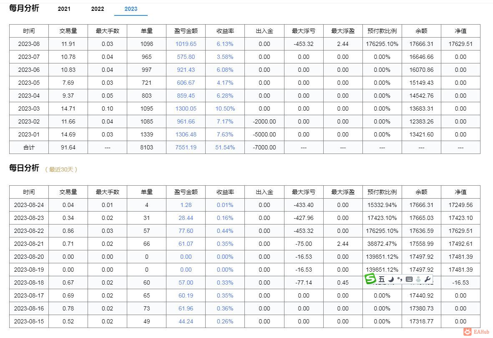Click the EAHub robot logo
This screenshot has width=493, height=338.
[x=467, y=332]
